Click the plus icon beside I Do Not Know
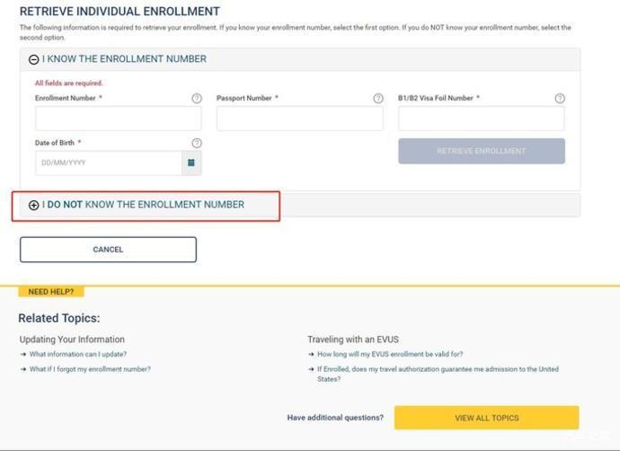 (34, 205)
